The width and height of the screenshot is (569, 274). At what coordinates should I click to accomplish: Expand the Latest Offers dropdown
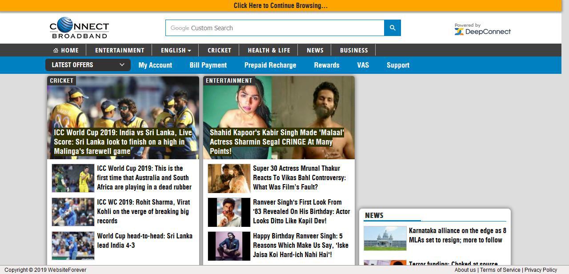(88, 65)
